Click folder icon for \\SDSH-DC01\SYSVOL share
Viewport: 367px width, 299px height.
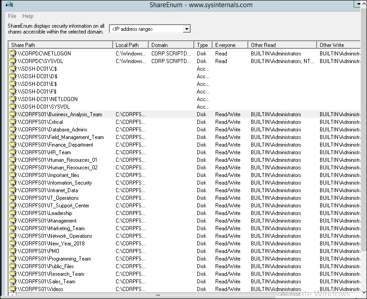point(13,106)
